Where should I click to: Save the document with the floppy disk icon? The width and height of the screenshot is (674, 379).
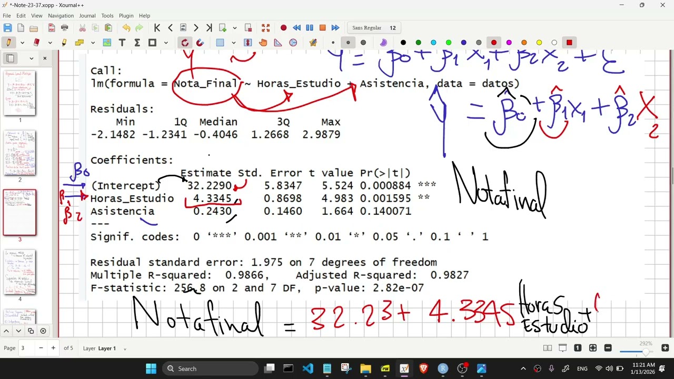pos(8,28)
